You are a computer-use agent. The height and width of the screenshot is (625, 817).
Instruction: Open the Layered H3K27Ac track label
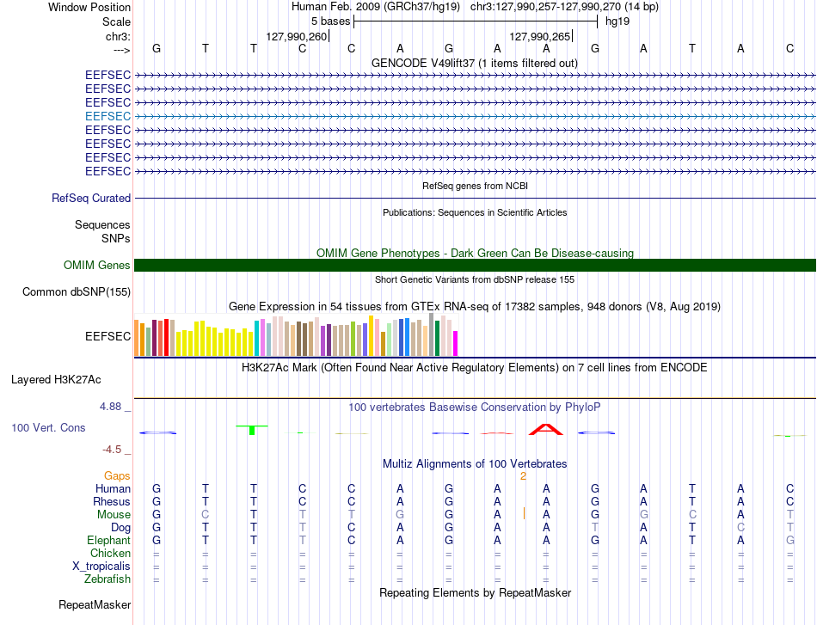click(x=56, y=380)
